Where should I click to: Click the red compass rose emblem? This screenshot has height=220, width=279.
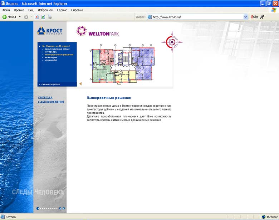(x=172, y=42)
